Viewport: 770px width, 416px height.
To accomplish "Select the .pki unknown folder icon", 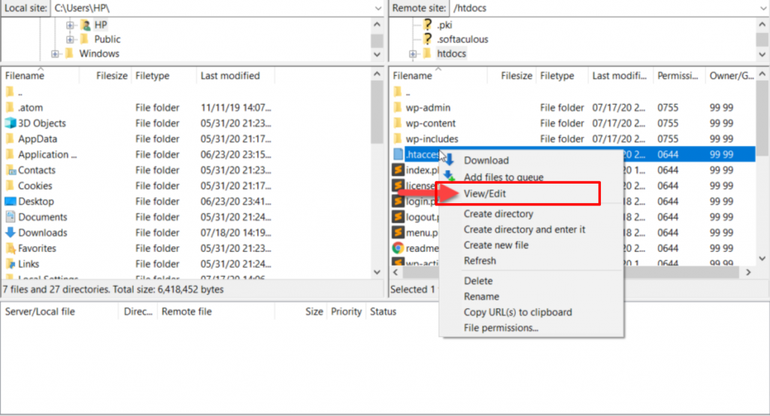I will (428, 25).
